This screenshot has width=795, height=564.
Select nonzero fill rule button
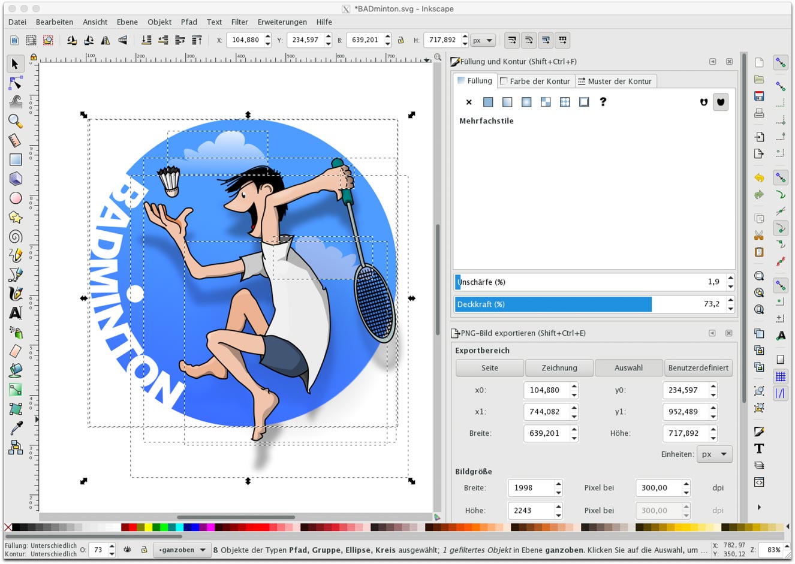click(x=721, y=102)
